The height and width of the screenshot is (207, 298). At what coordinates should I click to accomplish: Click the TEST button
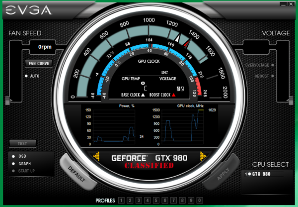pyautogui.click(x=23, y=143)
